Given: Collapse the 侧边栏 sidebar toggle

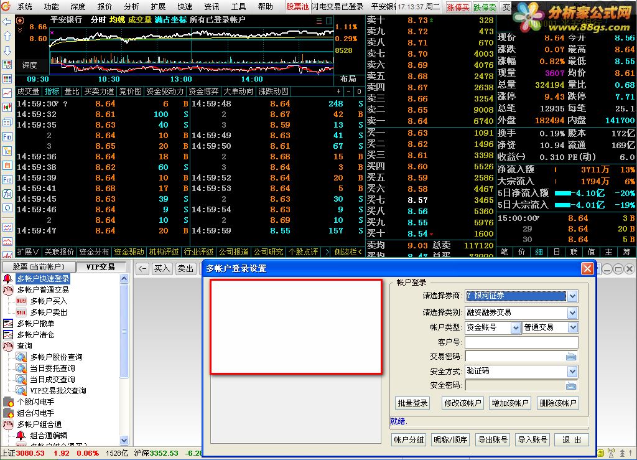Looking at the screenshot, I should click(x=348, y=252).
